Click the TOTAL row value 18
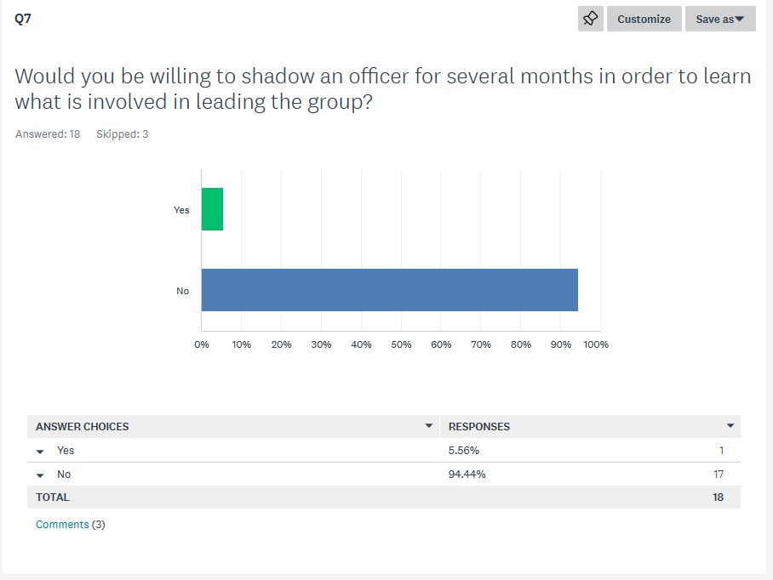This screenshot has width=773, height=580. click(x=718, y=498)
